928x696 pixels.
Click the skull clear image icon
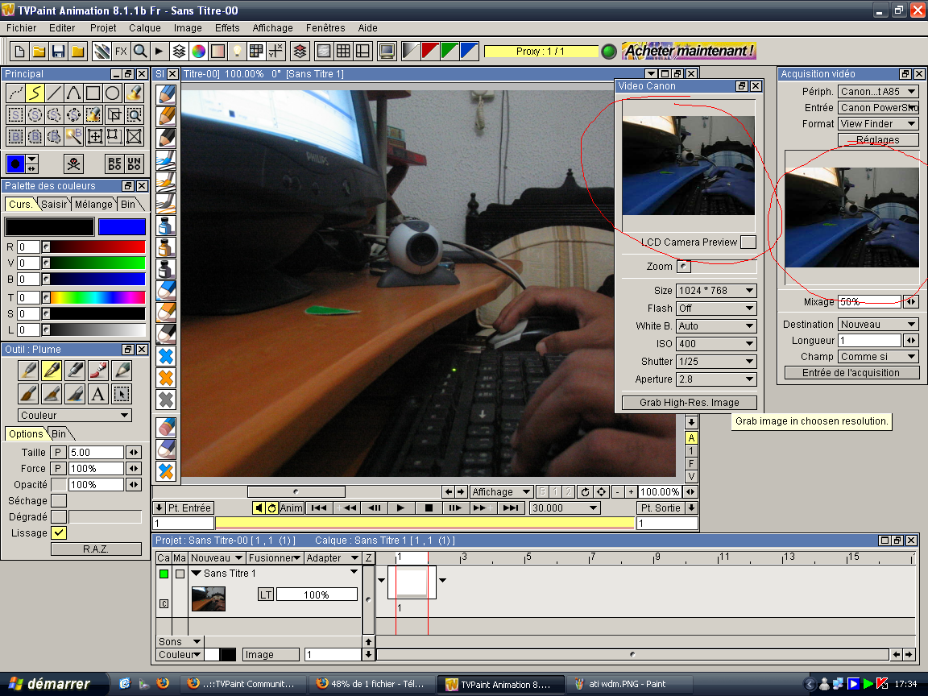(x=74, y=164)
